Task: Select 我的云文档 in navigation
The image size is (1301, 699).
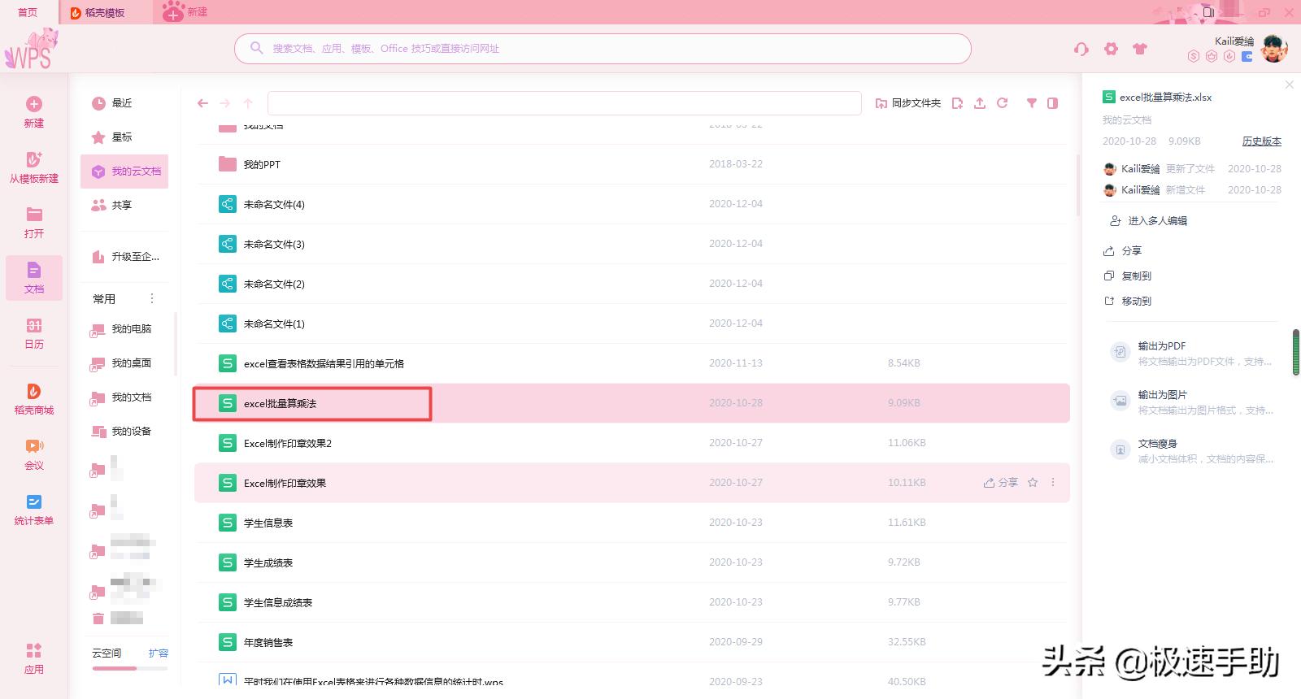Action: (x=124, y=171)
